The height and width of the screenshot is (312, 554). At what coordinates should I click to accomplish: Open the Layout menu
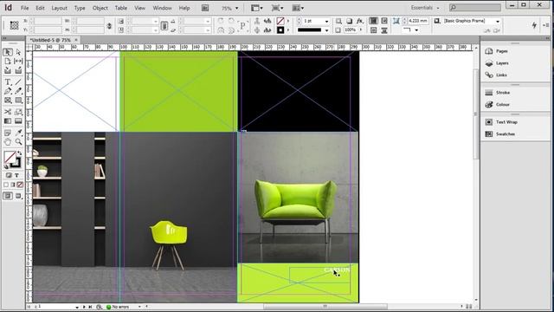[59, 8]
